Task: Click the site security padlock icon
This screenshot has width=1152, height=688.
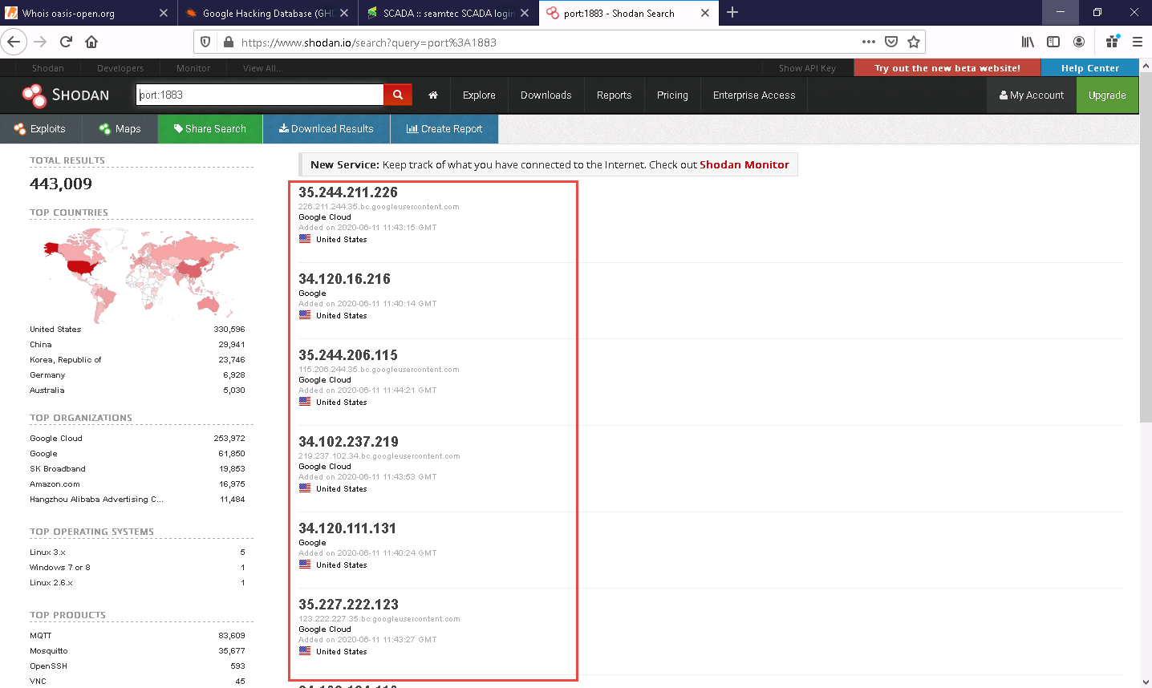Action: 228,42
